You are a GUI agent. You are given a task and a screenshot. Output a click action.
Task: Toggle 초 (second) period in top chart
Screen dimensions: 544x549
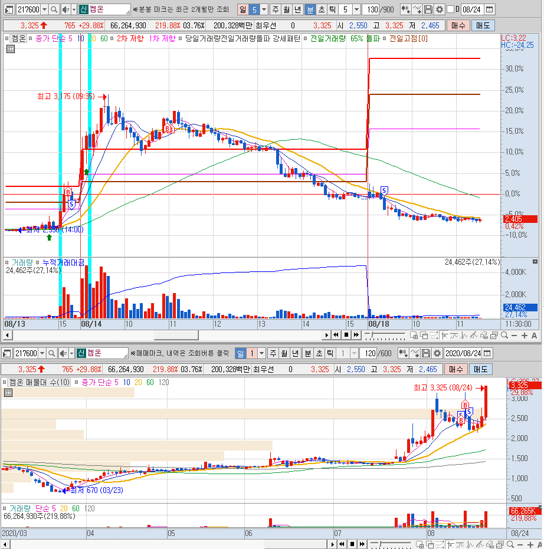(x=321, y=9)
